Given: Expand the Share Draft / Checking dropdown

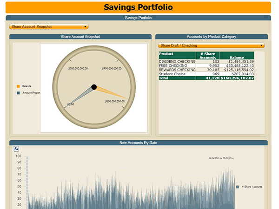Looking at the screenshot, I should tap(211, 46).
